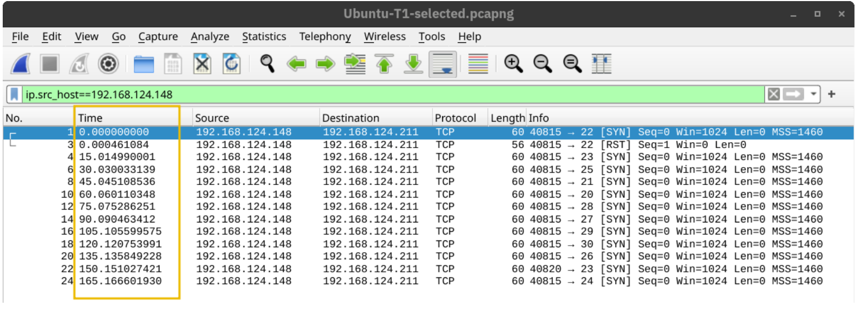Find a packet with magnifier
Viewport: 855px width, 319px height.
tap(267, 63)
